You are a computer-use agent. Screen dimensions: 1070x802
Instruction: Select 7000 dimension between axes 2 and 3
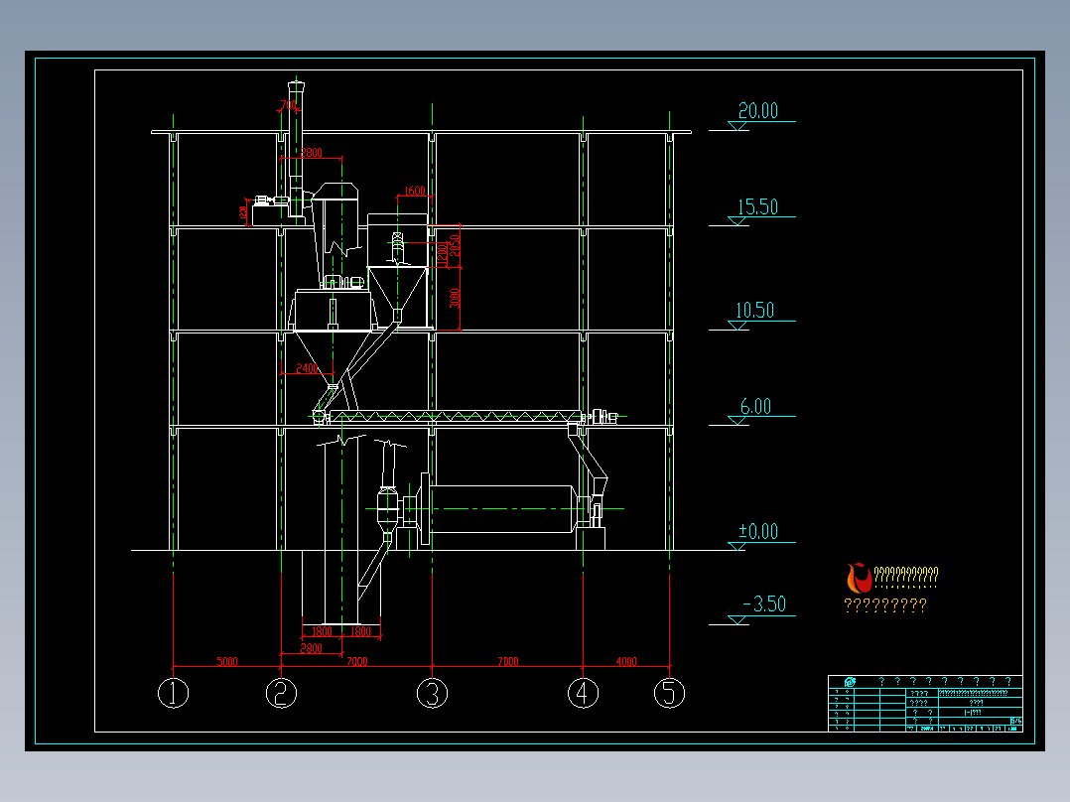click(357, 661)
